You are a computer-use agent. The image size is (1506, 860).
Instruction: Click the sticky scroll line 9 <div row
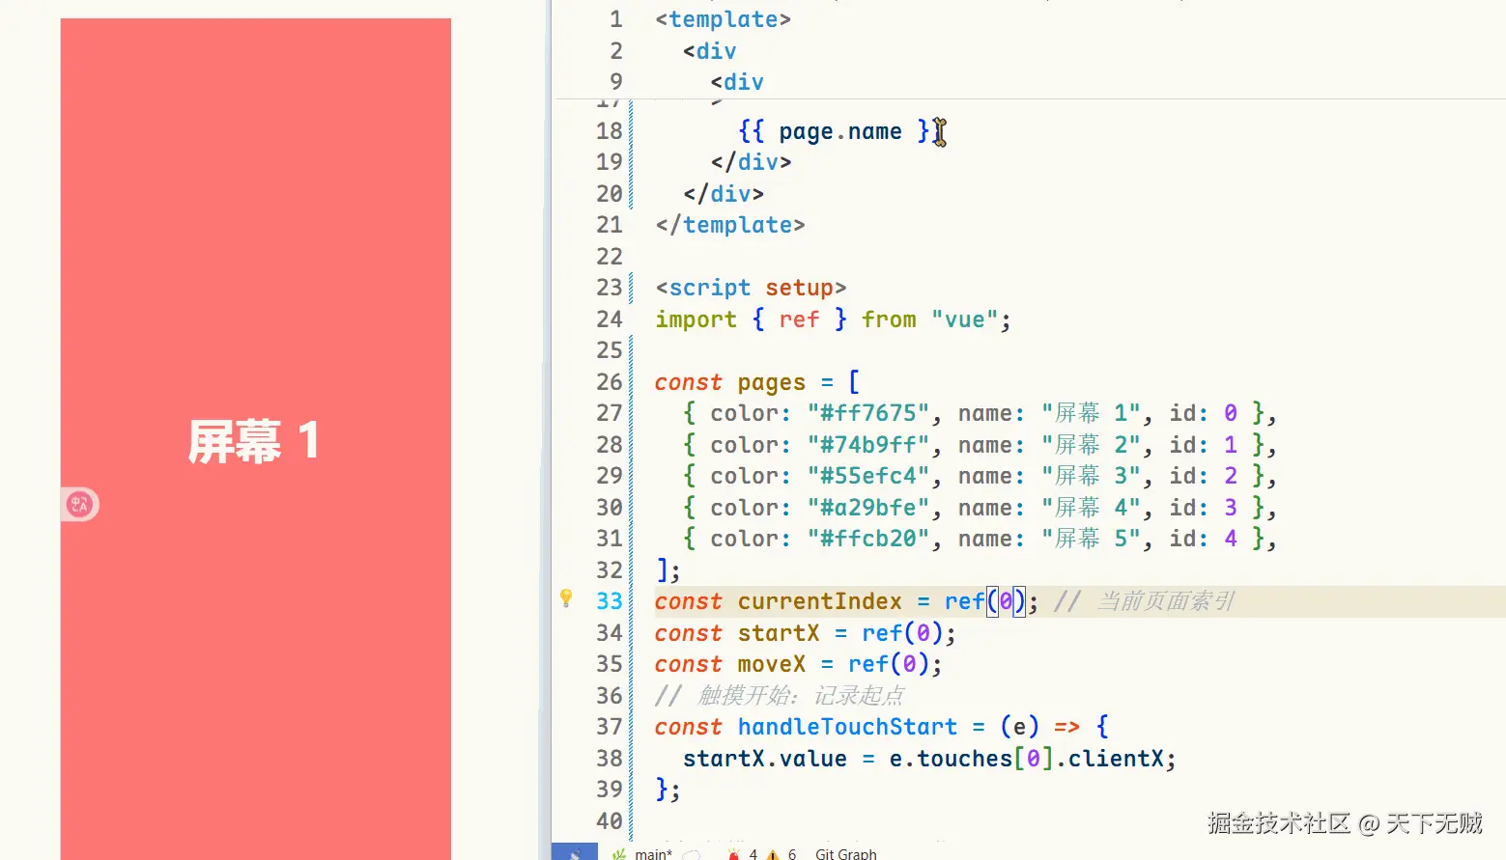pyautogui.click(x=737, y=82)
